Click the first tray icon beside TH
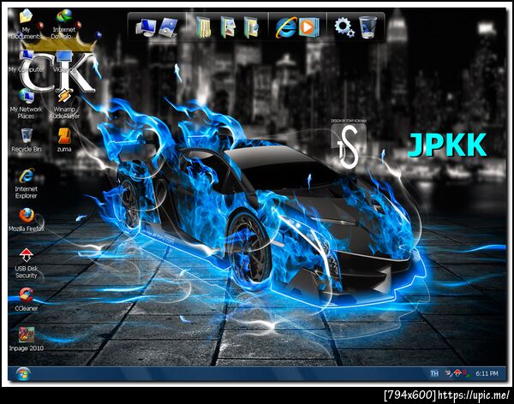The image size is (514, 404). (449, 373)
